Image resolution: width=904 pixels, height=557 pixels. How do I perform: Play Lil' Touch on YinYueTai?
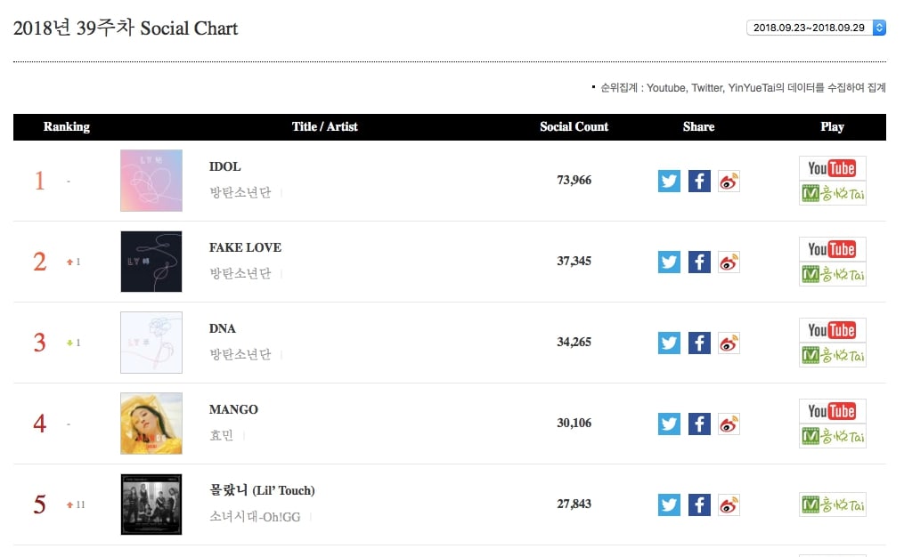pyautogui.click(x=832, y=505)
